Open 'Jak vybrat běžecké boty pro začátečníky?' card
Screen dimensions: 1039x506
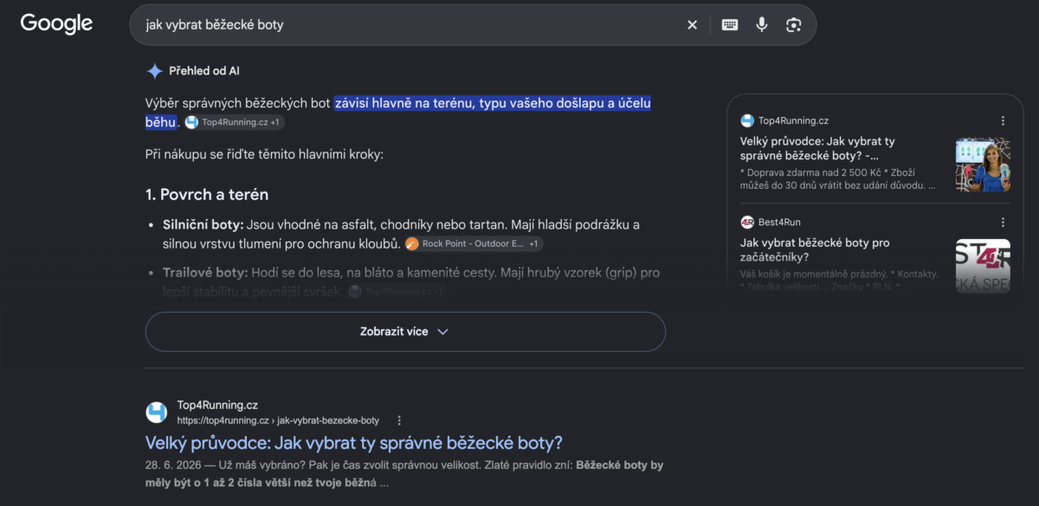click(x=815, y=250)
